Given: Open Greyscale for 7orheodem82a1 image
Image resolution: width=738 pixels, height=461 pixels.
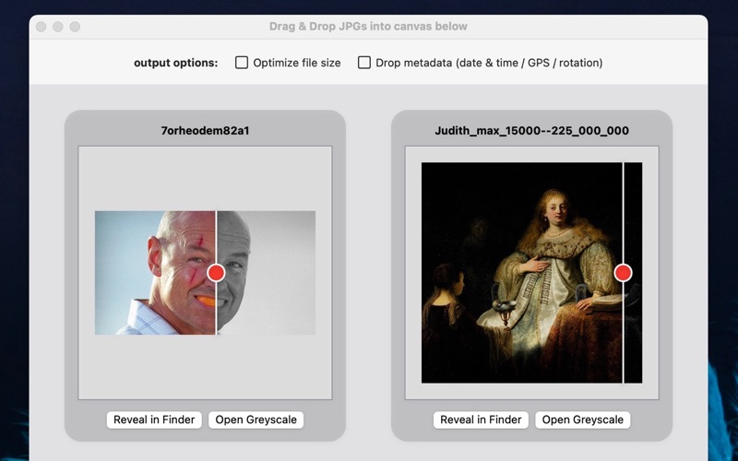Looking at the screenshot, I should [x=256, y=420].
